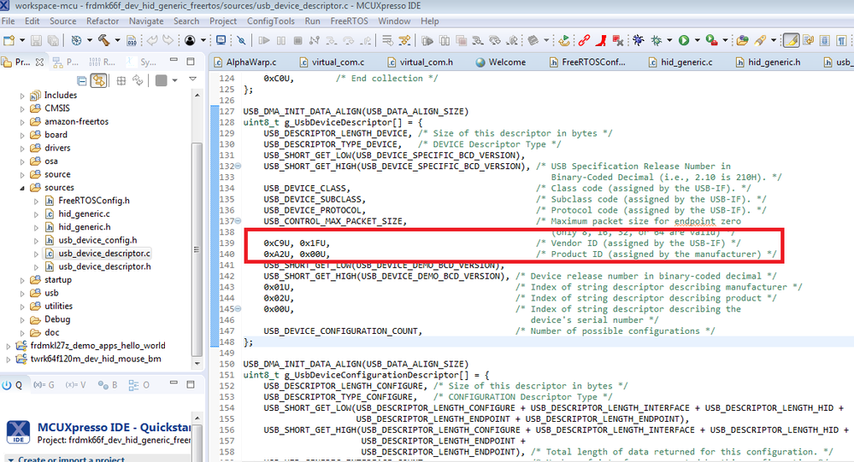This screenshot has width=854, height=462.
Task: Expand the hid_generic.c file node
Action: 36,214
